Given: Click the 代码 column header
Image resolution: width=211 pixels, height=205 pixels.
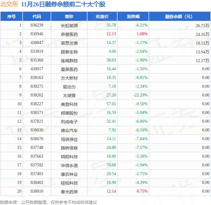Looking at the screenshot, I should point(37,16).
